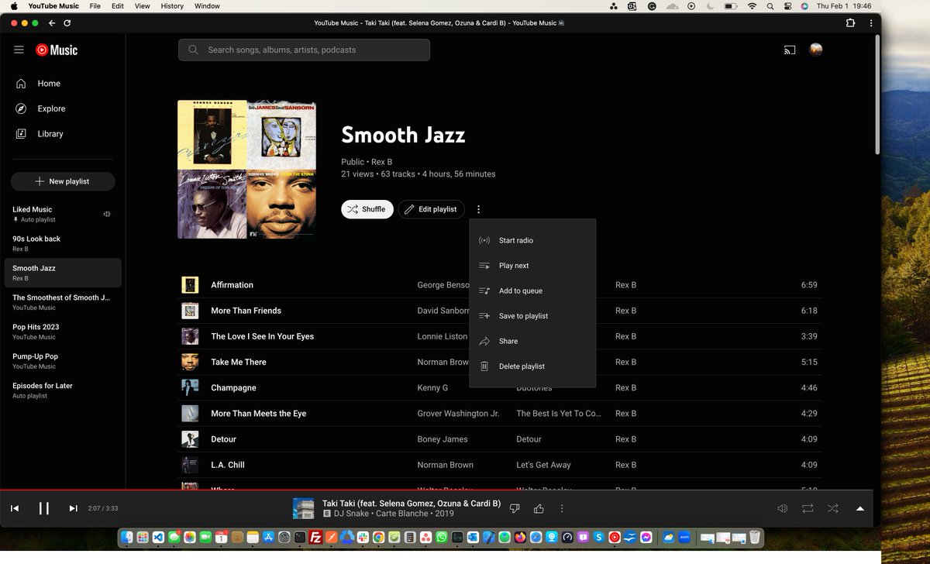Click the Smooth Jazz playlist cover art

coord(246,169)
